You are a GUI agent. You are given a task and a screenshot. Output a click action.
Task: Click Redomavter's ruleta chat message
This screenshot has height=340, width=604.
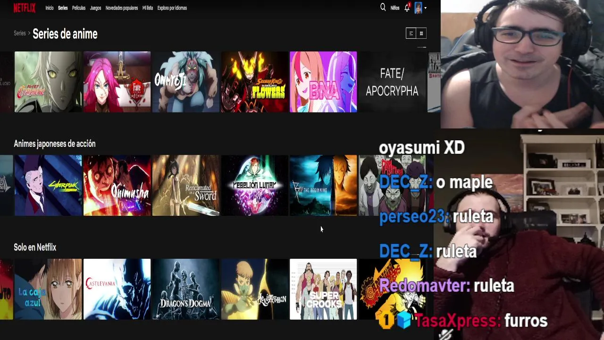pyautogui.click(x=446, y=286)
